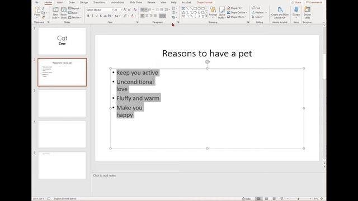Screen dimensions: 358x201
Task: Open the File menu
Action: pyautogui.click(x=36, y=2)
